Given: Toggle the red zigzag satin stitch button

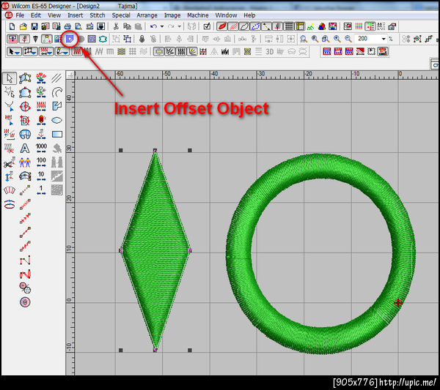Looking at the screenshot, I should pos(77,51).
